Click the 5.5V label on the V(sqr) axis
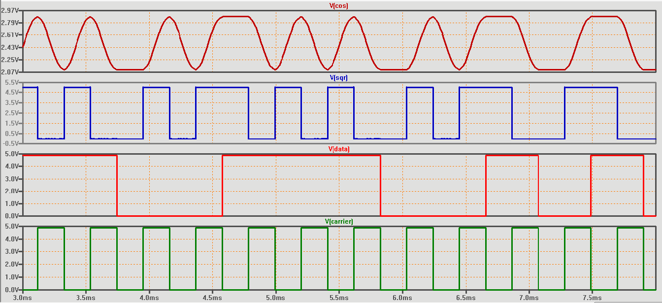Viewport: 662px width, 303px height. (x=13, y=83)
